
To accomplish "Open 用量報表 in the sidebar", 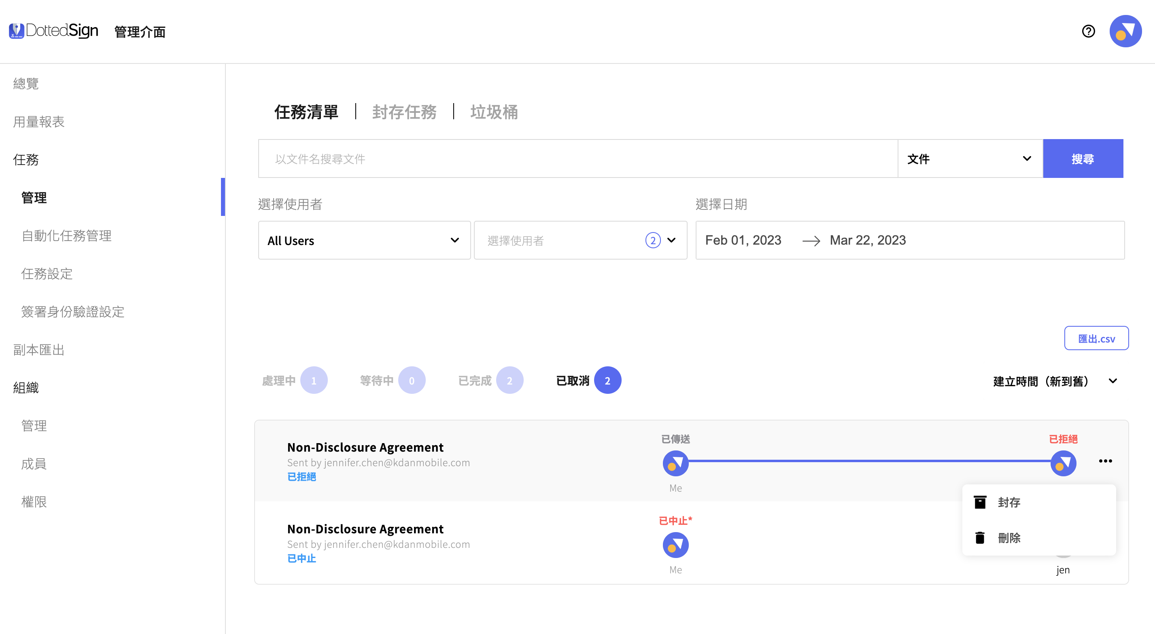I will point(38,121).
